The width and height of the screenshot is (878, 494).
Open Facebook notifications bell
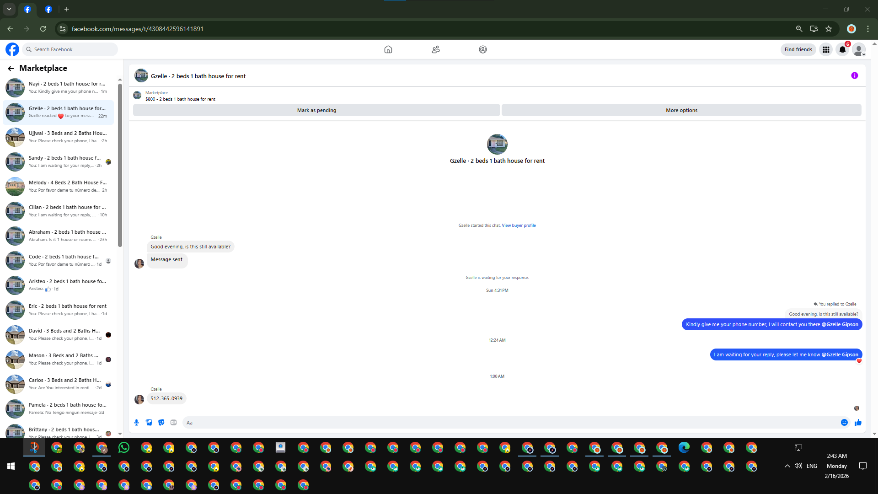click(842, 49)
